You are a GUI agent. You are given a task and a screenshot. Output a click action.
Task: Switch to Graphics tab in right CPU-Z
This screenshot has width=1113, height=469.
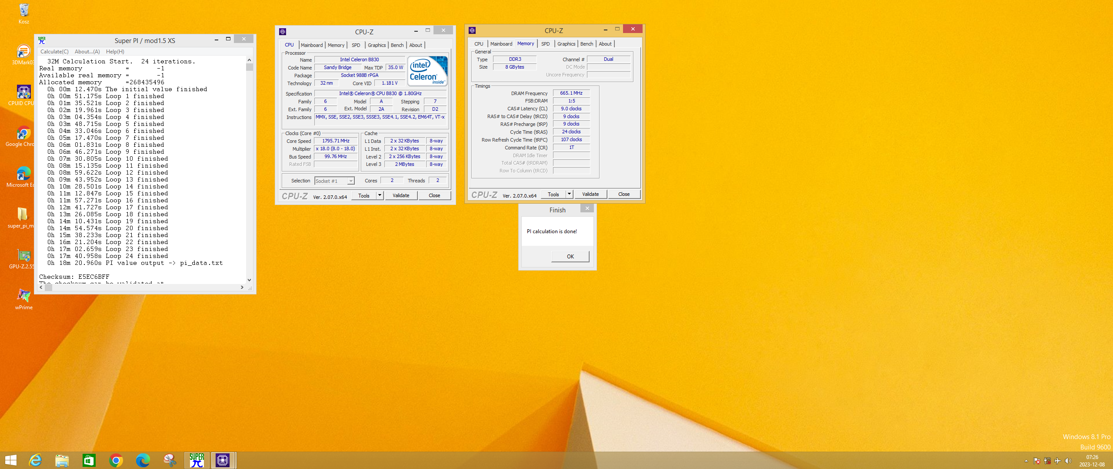tap(566, 44)
